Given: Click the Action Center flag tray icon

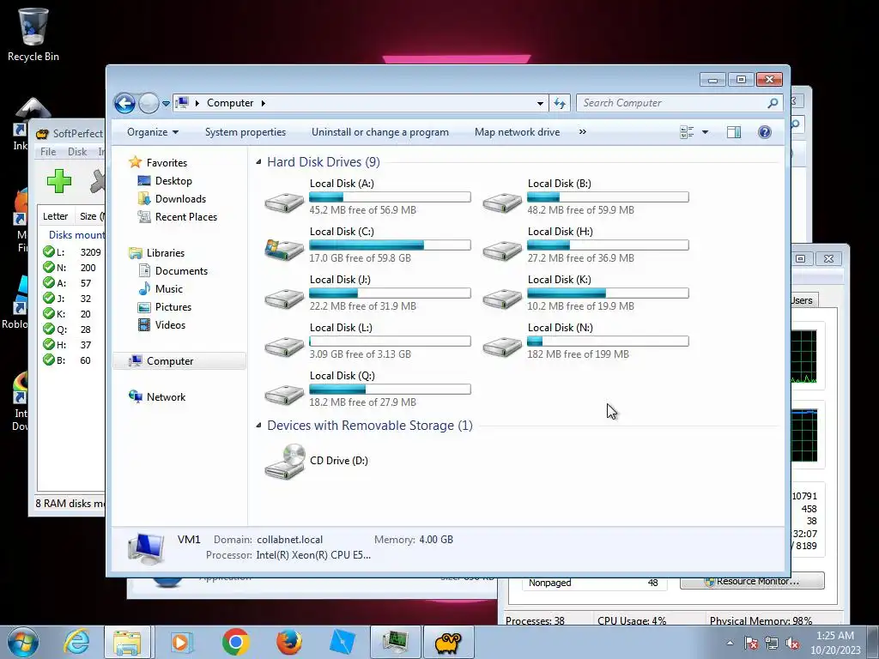Looking at the screenshot, I should coord(751,644).
